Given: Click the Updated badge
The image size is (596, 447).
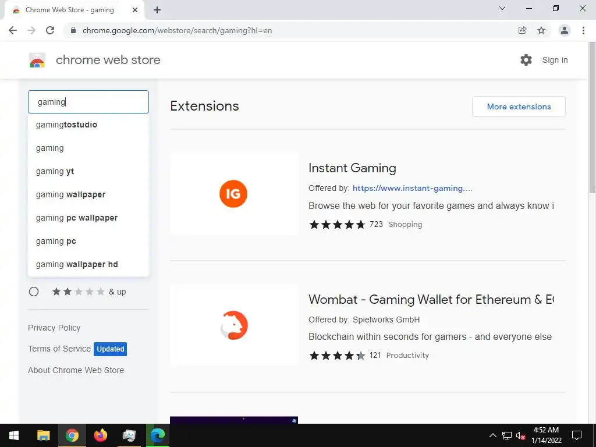Looking at the screenshot, I should (x=110, y=349).
